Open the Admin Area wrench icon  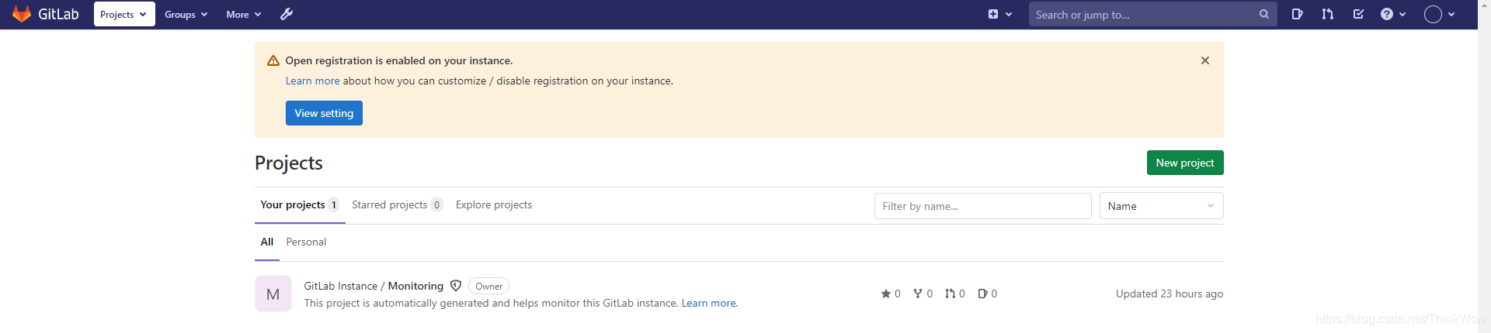pos(287,14)
